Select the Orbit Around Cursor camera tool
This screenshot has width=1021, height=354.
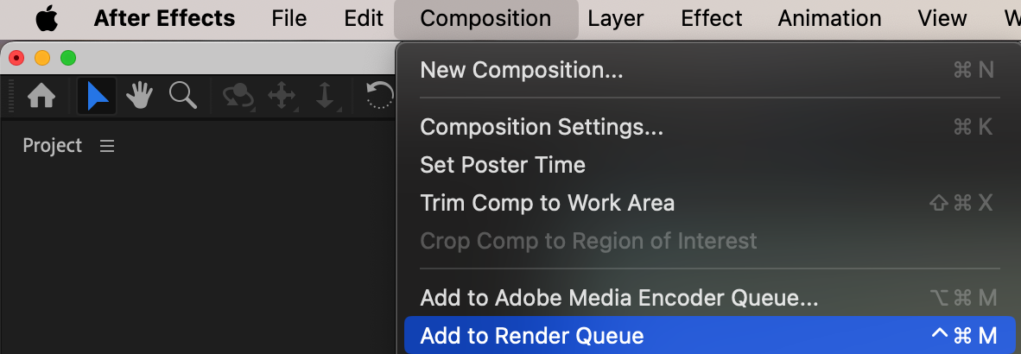[x=238, y=96]
